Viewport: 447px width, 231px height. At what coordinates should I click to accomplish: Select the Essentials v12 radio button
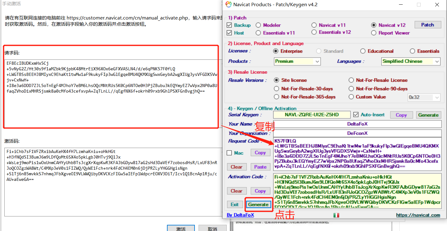314,32
